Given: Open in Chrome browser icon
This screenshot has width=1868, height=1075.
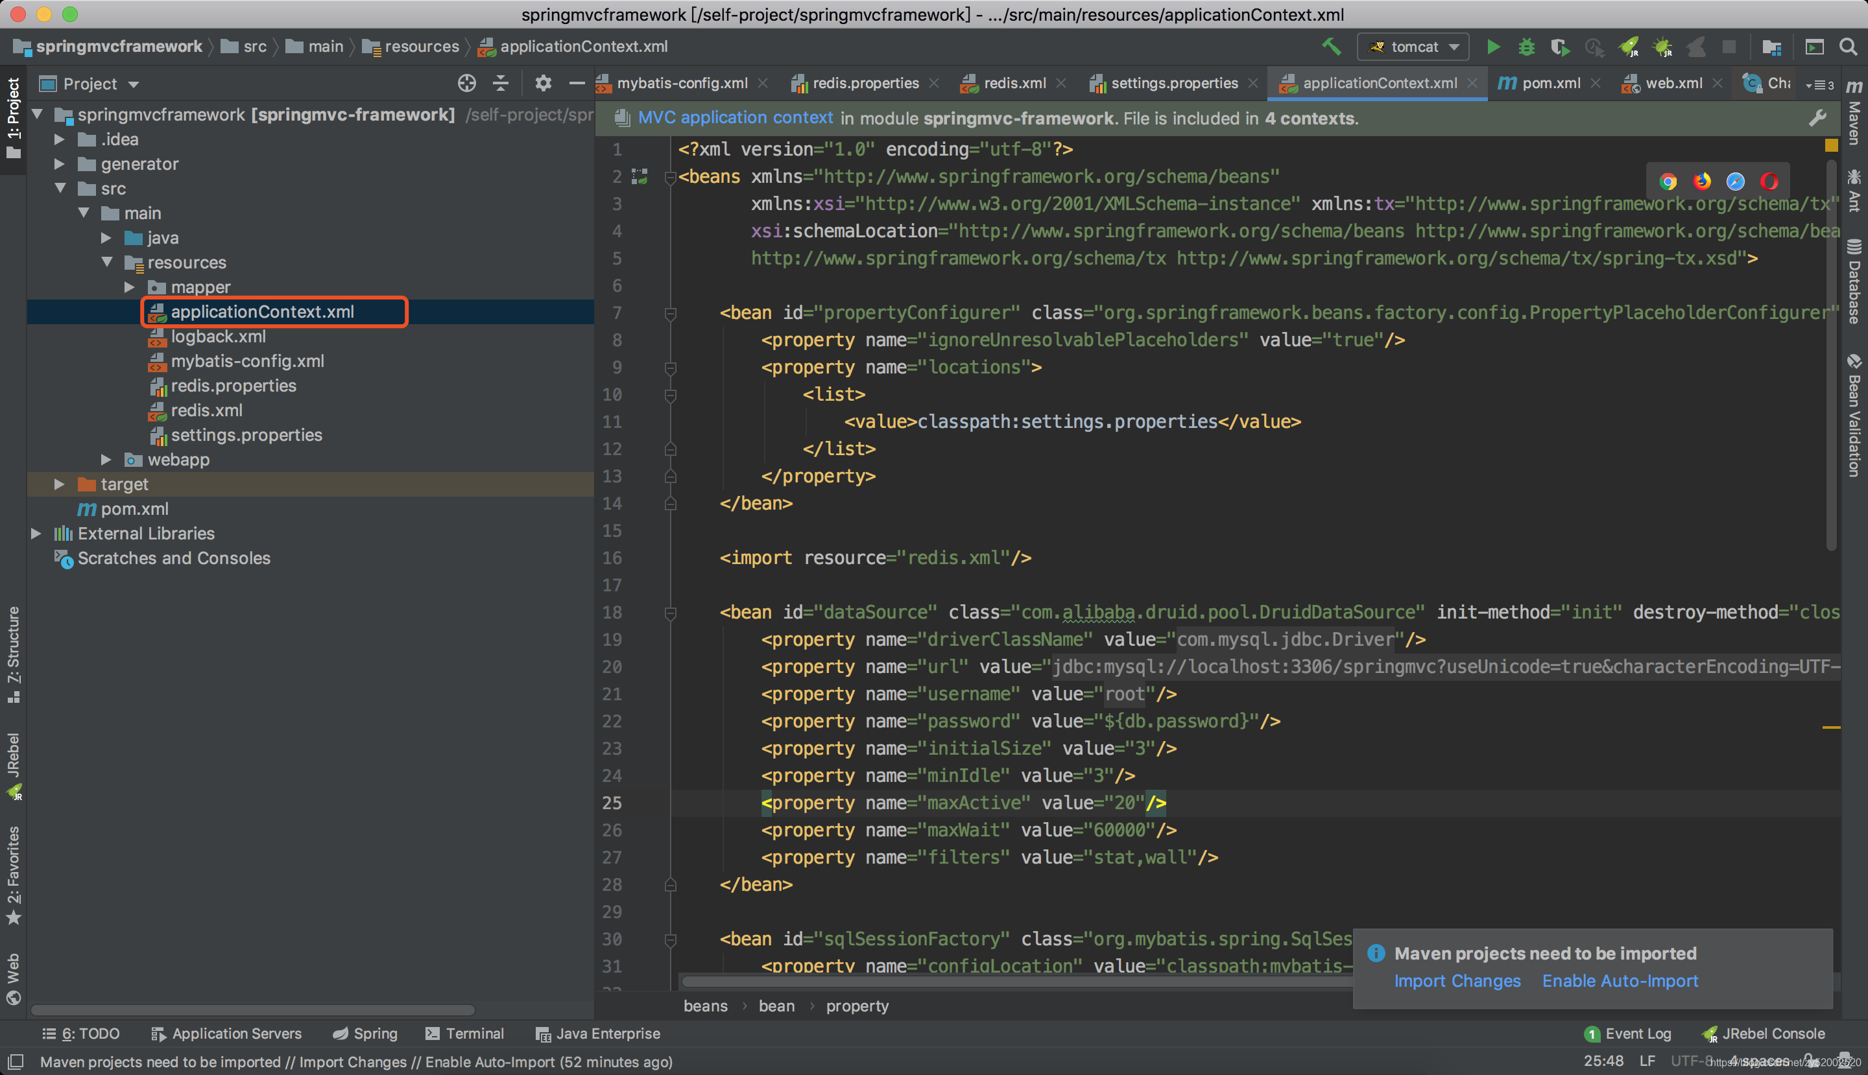Looking at the screenshot, I should coord(1668,182).
